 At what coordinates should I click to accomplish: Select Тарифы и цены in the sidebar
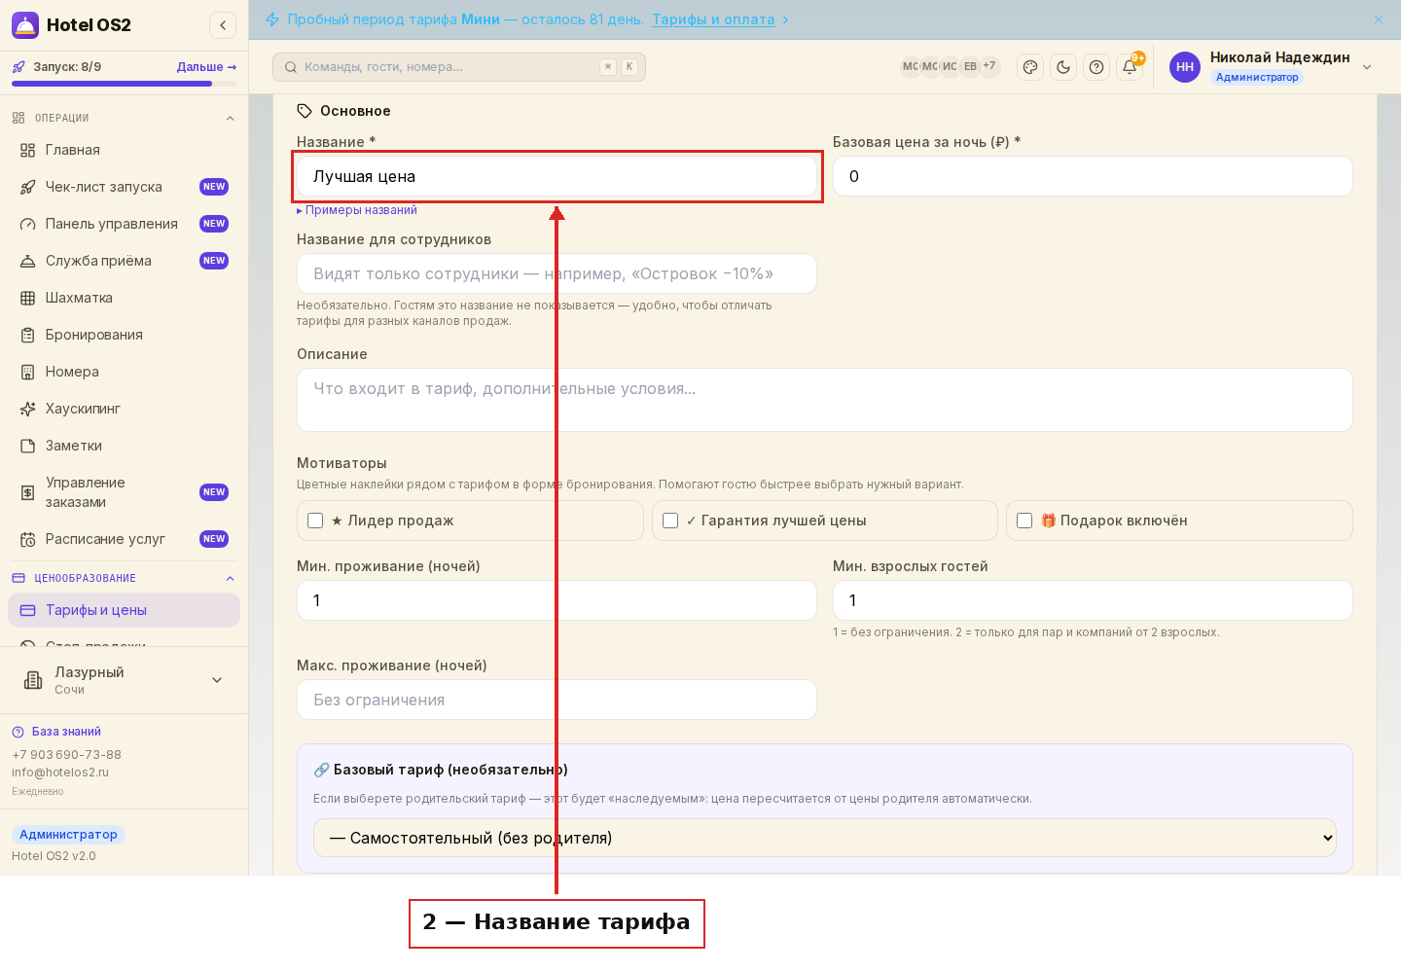coord(124,610)
